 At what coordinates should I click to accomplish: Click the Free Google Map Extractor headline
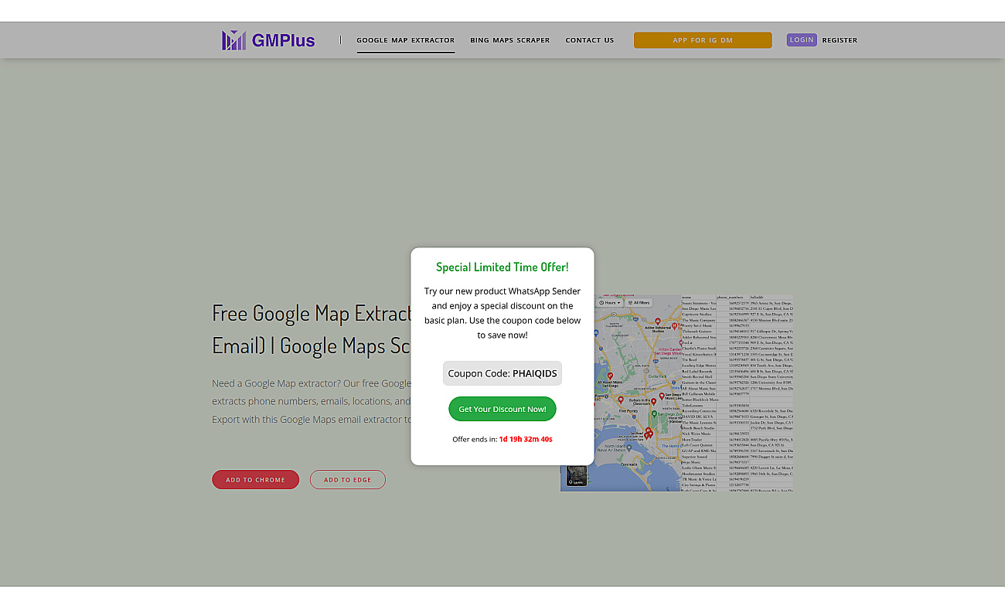click(312, 329)
